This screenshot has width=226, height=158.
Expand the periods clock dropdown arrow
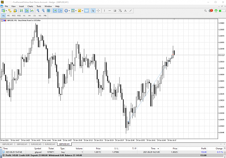coord(69,11)
